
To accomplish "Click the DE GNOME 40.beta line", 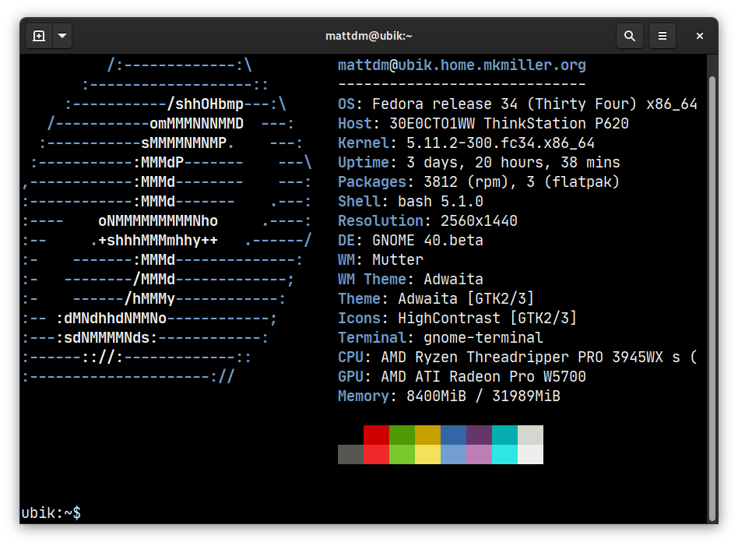I will (x=410, y=240).
